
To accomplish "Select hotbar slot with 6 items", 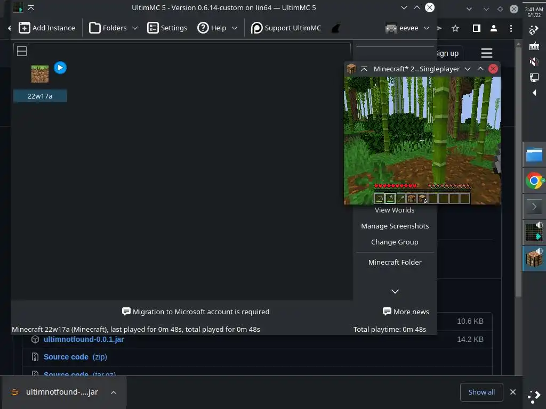I will point(422,199).
